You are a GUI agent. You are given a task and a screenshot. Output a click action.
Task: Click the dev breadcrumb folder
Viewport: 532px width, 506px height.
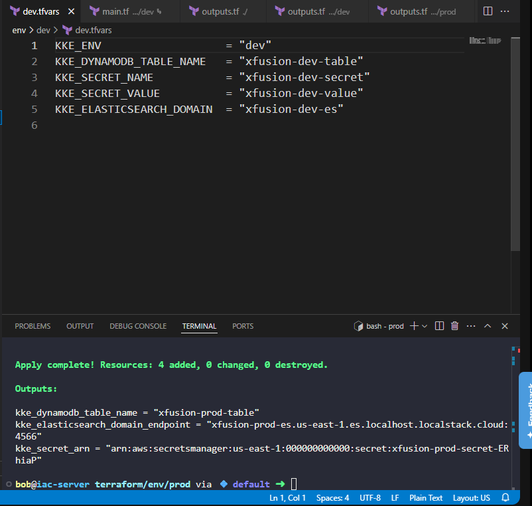pos(43,31)
